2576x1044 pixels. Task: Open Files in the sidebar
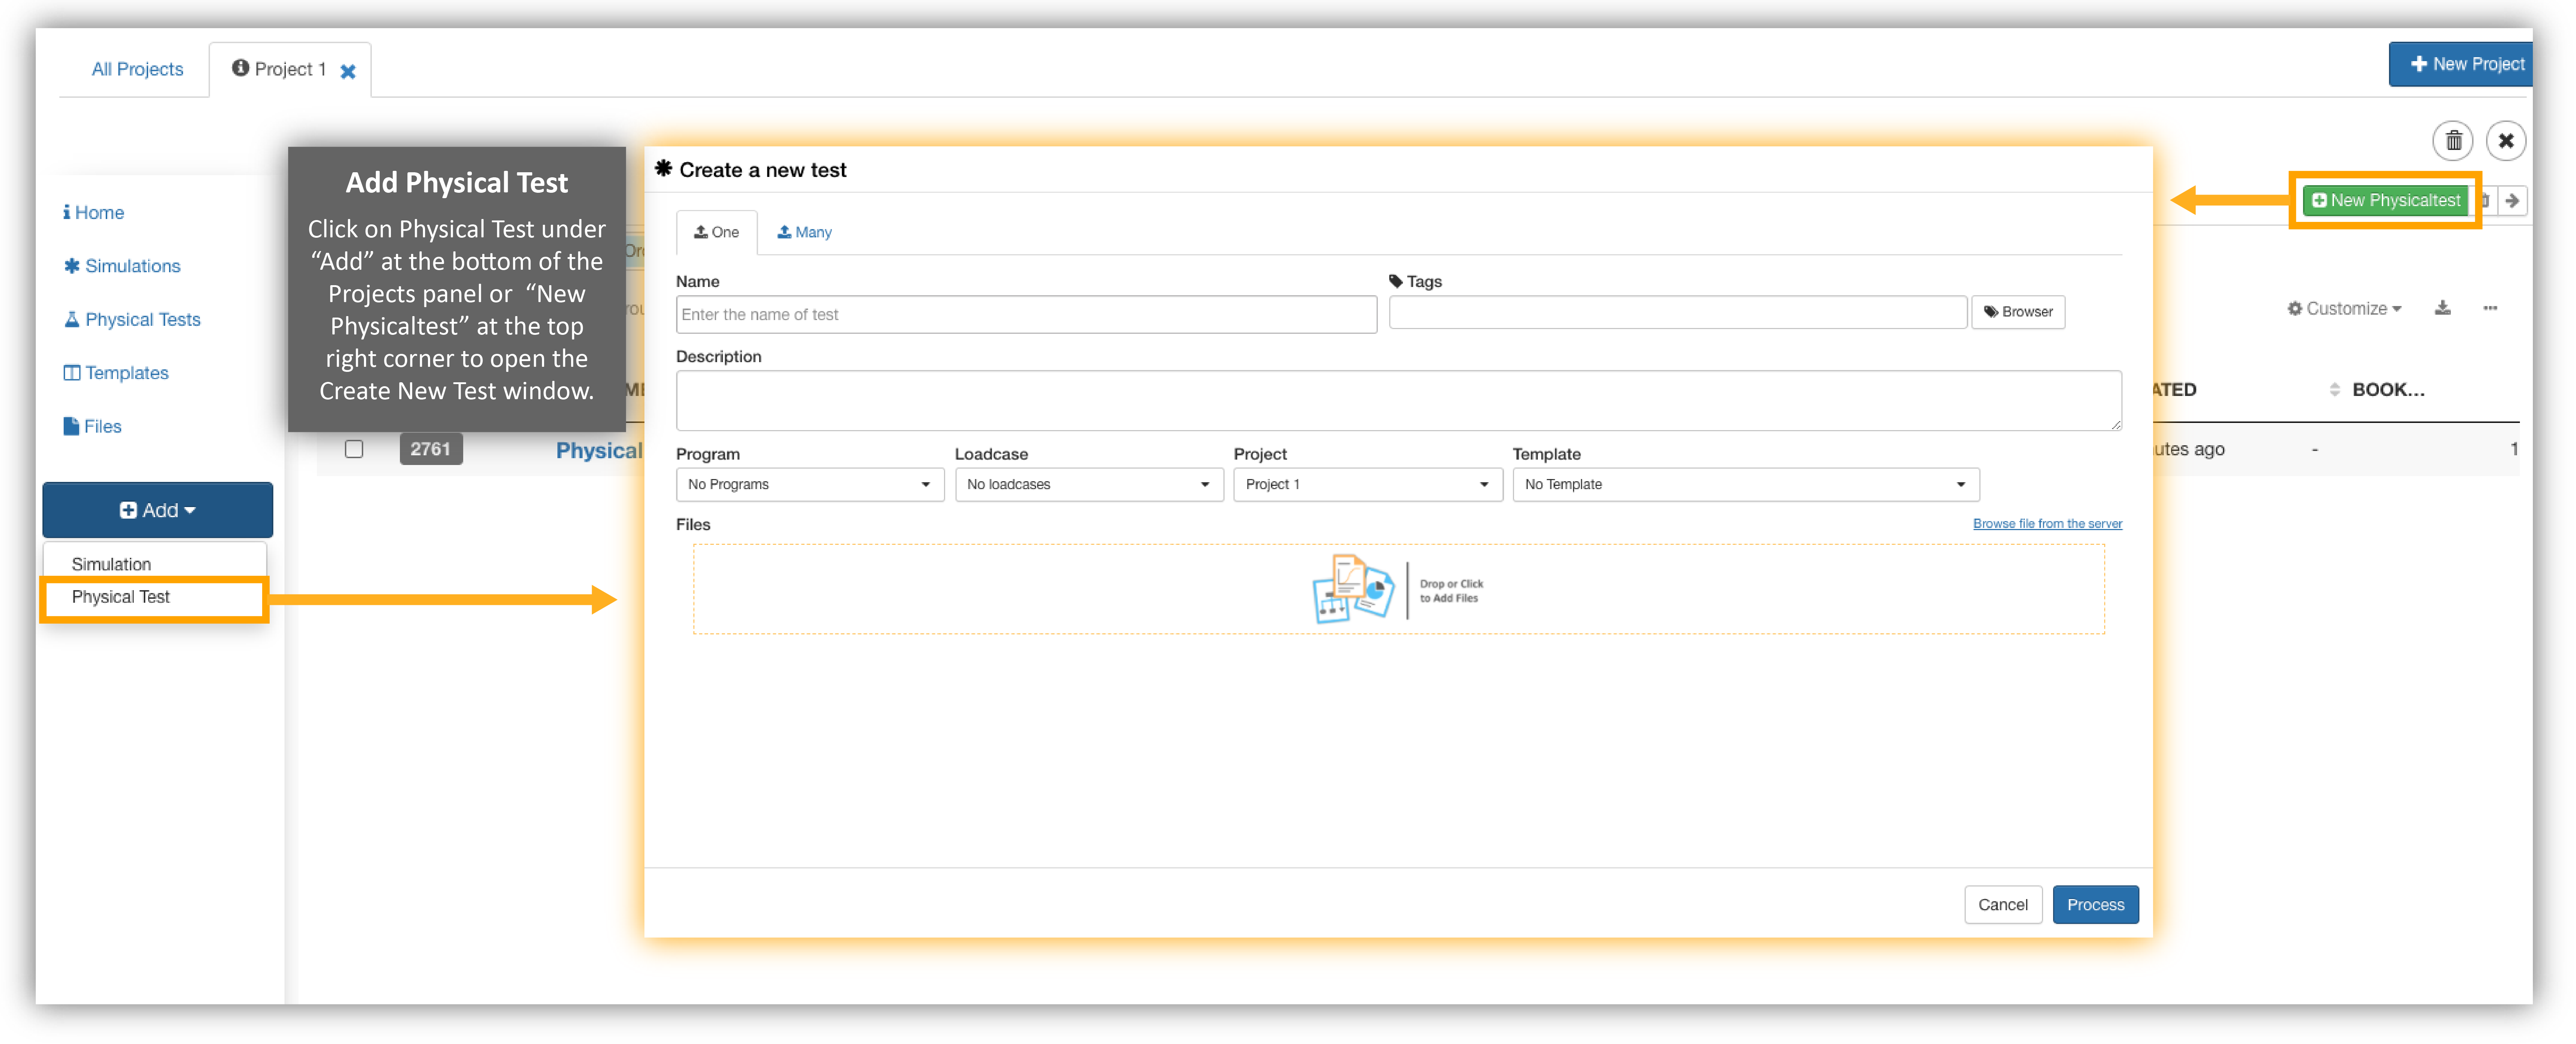[92, 426]
